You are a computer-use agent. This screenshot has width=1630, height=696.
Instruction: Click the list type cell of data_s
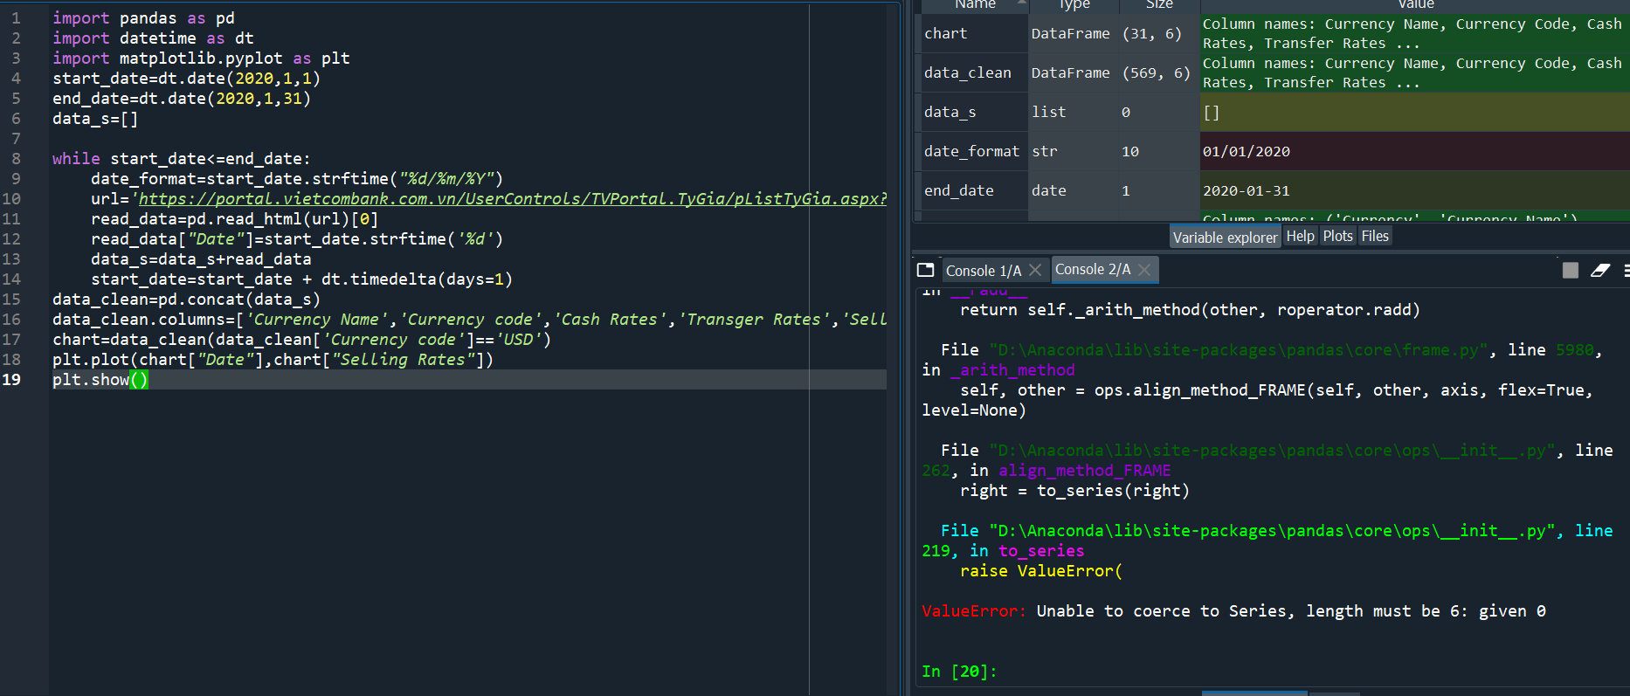click(x=1074, y=112)
